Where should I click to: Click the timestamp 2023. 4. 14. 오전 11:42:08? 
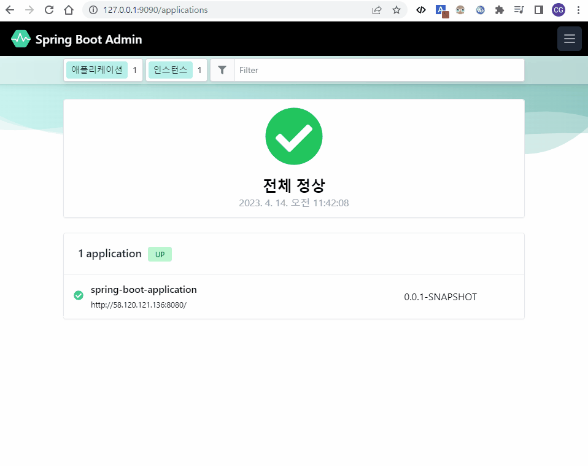(x=294, y=203)
